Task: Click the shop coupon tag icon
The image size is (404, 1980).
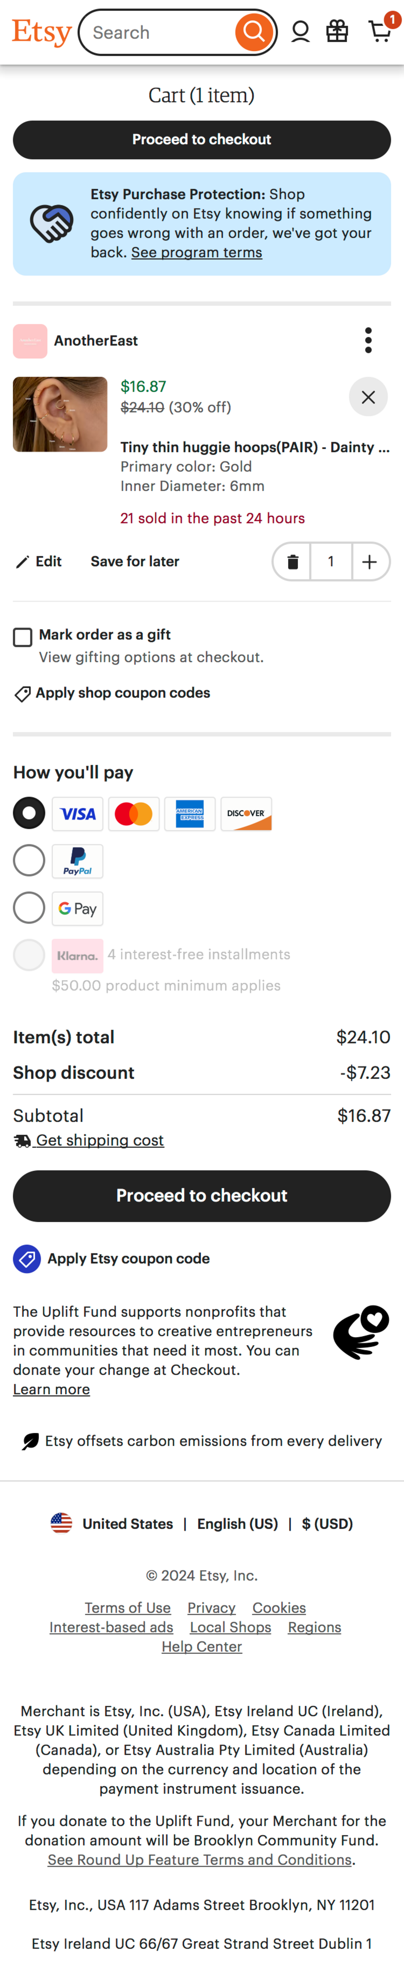Action: click(x=23, y=693)
